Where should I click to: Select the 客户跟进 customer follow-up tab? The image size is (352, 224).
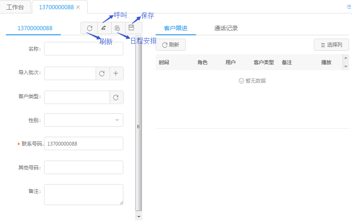(x=175, y=29)
